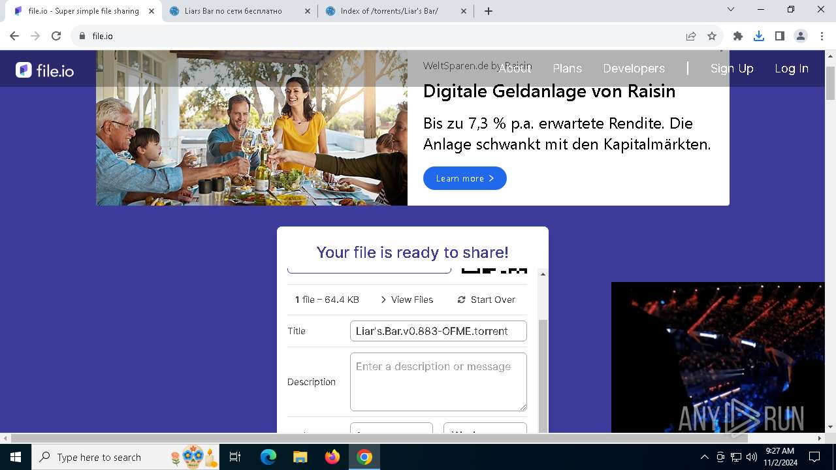Screen dimensions: 836x470
Task: Click Log In link
Action: pos(792,69)
